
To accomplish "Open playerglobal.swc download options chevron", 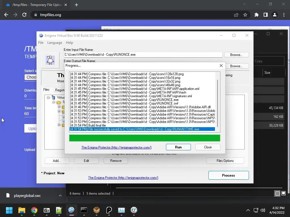I will tap(60, 196).
